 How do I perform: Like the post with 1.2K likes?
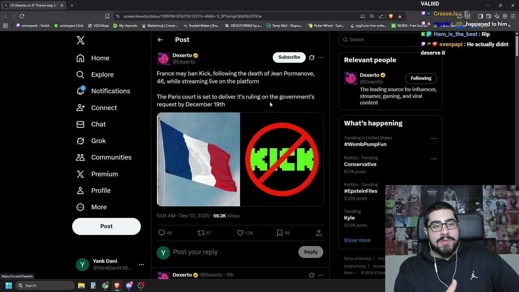pos(240,233)
